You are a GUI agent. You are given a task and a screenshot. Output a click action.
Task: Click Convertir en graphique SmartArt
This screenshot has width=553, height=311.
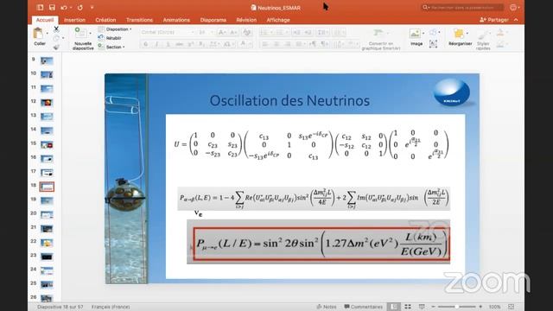pyautogui.click(x=380, y=39)
